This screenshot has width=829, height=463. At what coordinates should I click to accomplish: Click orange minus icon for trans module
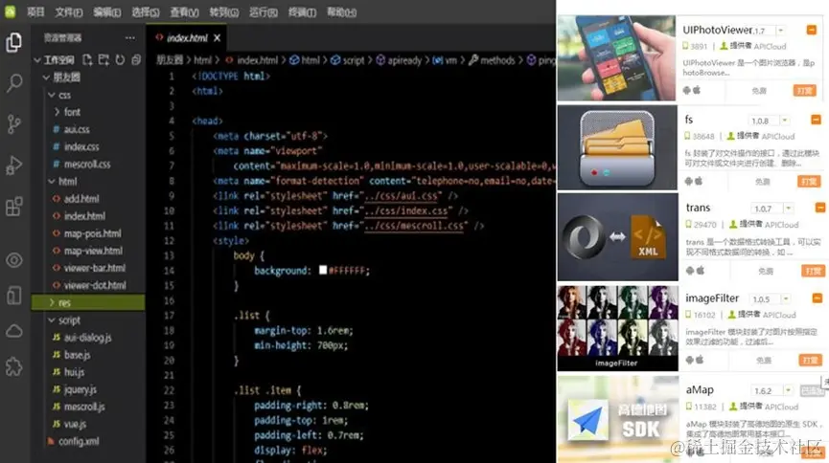[x=820, y=208]
